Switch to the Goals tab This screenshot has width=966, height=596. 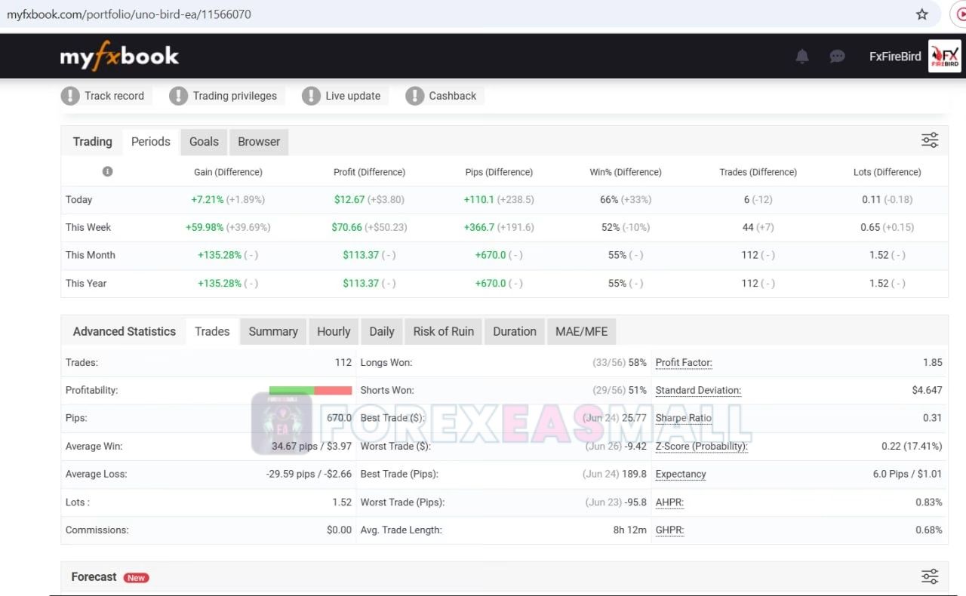[x=204, y=142]
